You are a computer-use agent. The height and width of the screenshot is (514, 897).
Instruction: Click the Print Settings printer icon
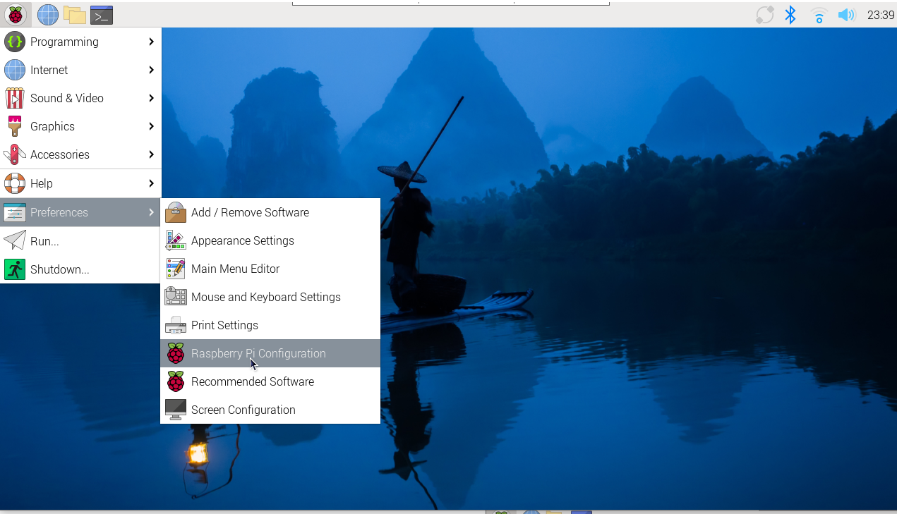[x=176, y=325]
